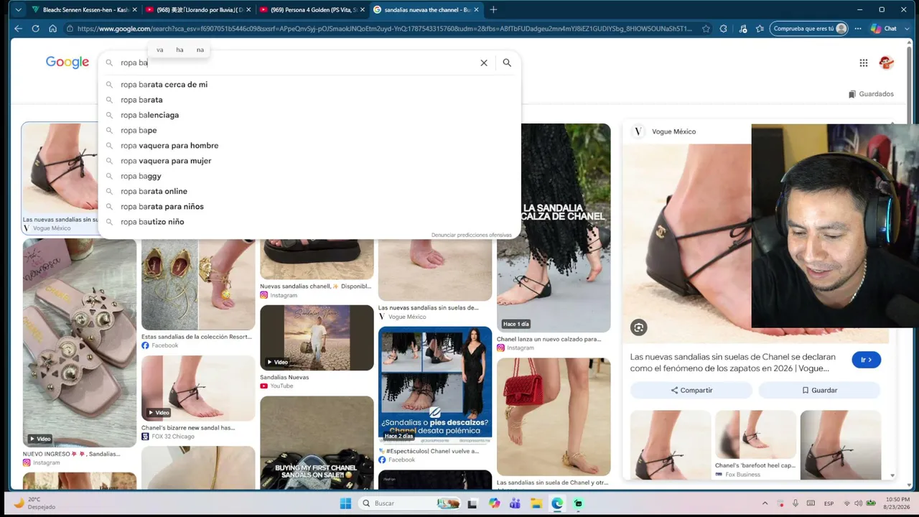Open volume settings in system tray
This screenshot has height=517, width=919.
tap(859, 503)
